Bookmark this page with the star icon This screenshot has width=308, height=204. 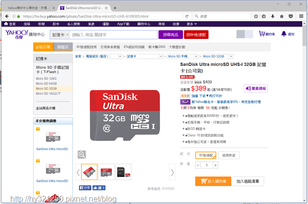click(x=256, y=16)
